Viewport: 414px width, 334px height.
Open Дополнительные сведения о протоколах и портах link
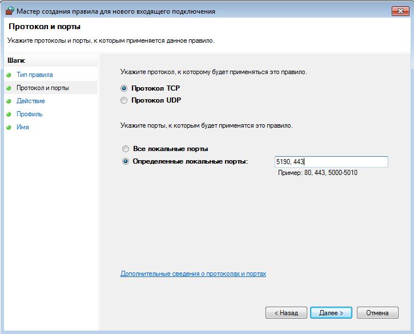tap(193, 274)
